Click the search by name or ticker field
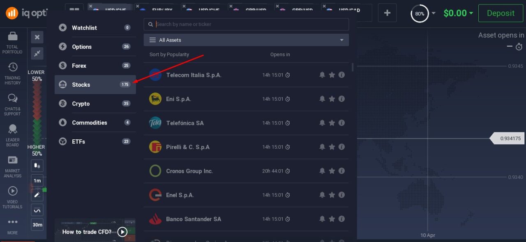The height and width of the screenshot is (242, 526). pos(250,24)
